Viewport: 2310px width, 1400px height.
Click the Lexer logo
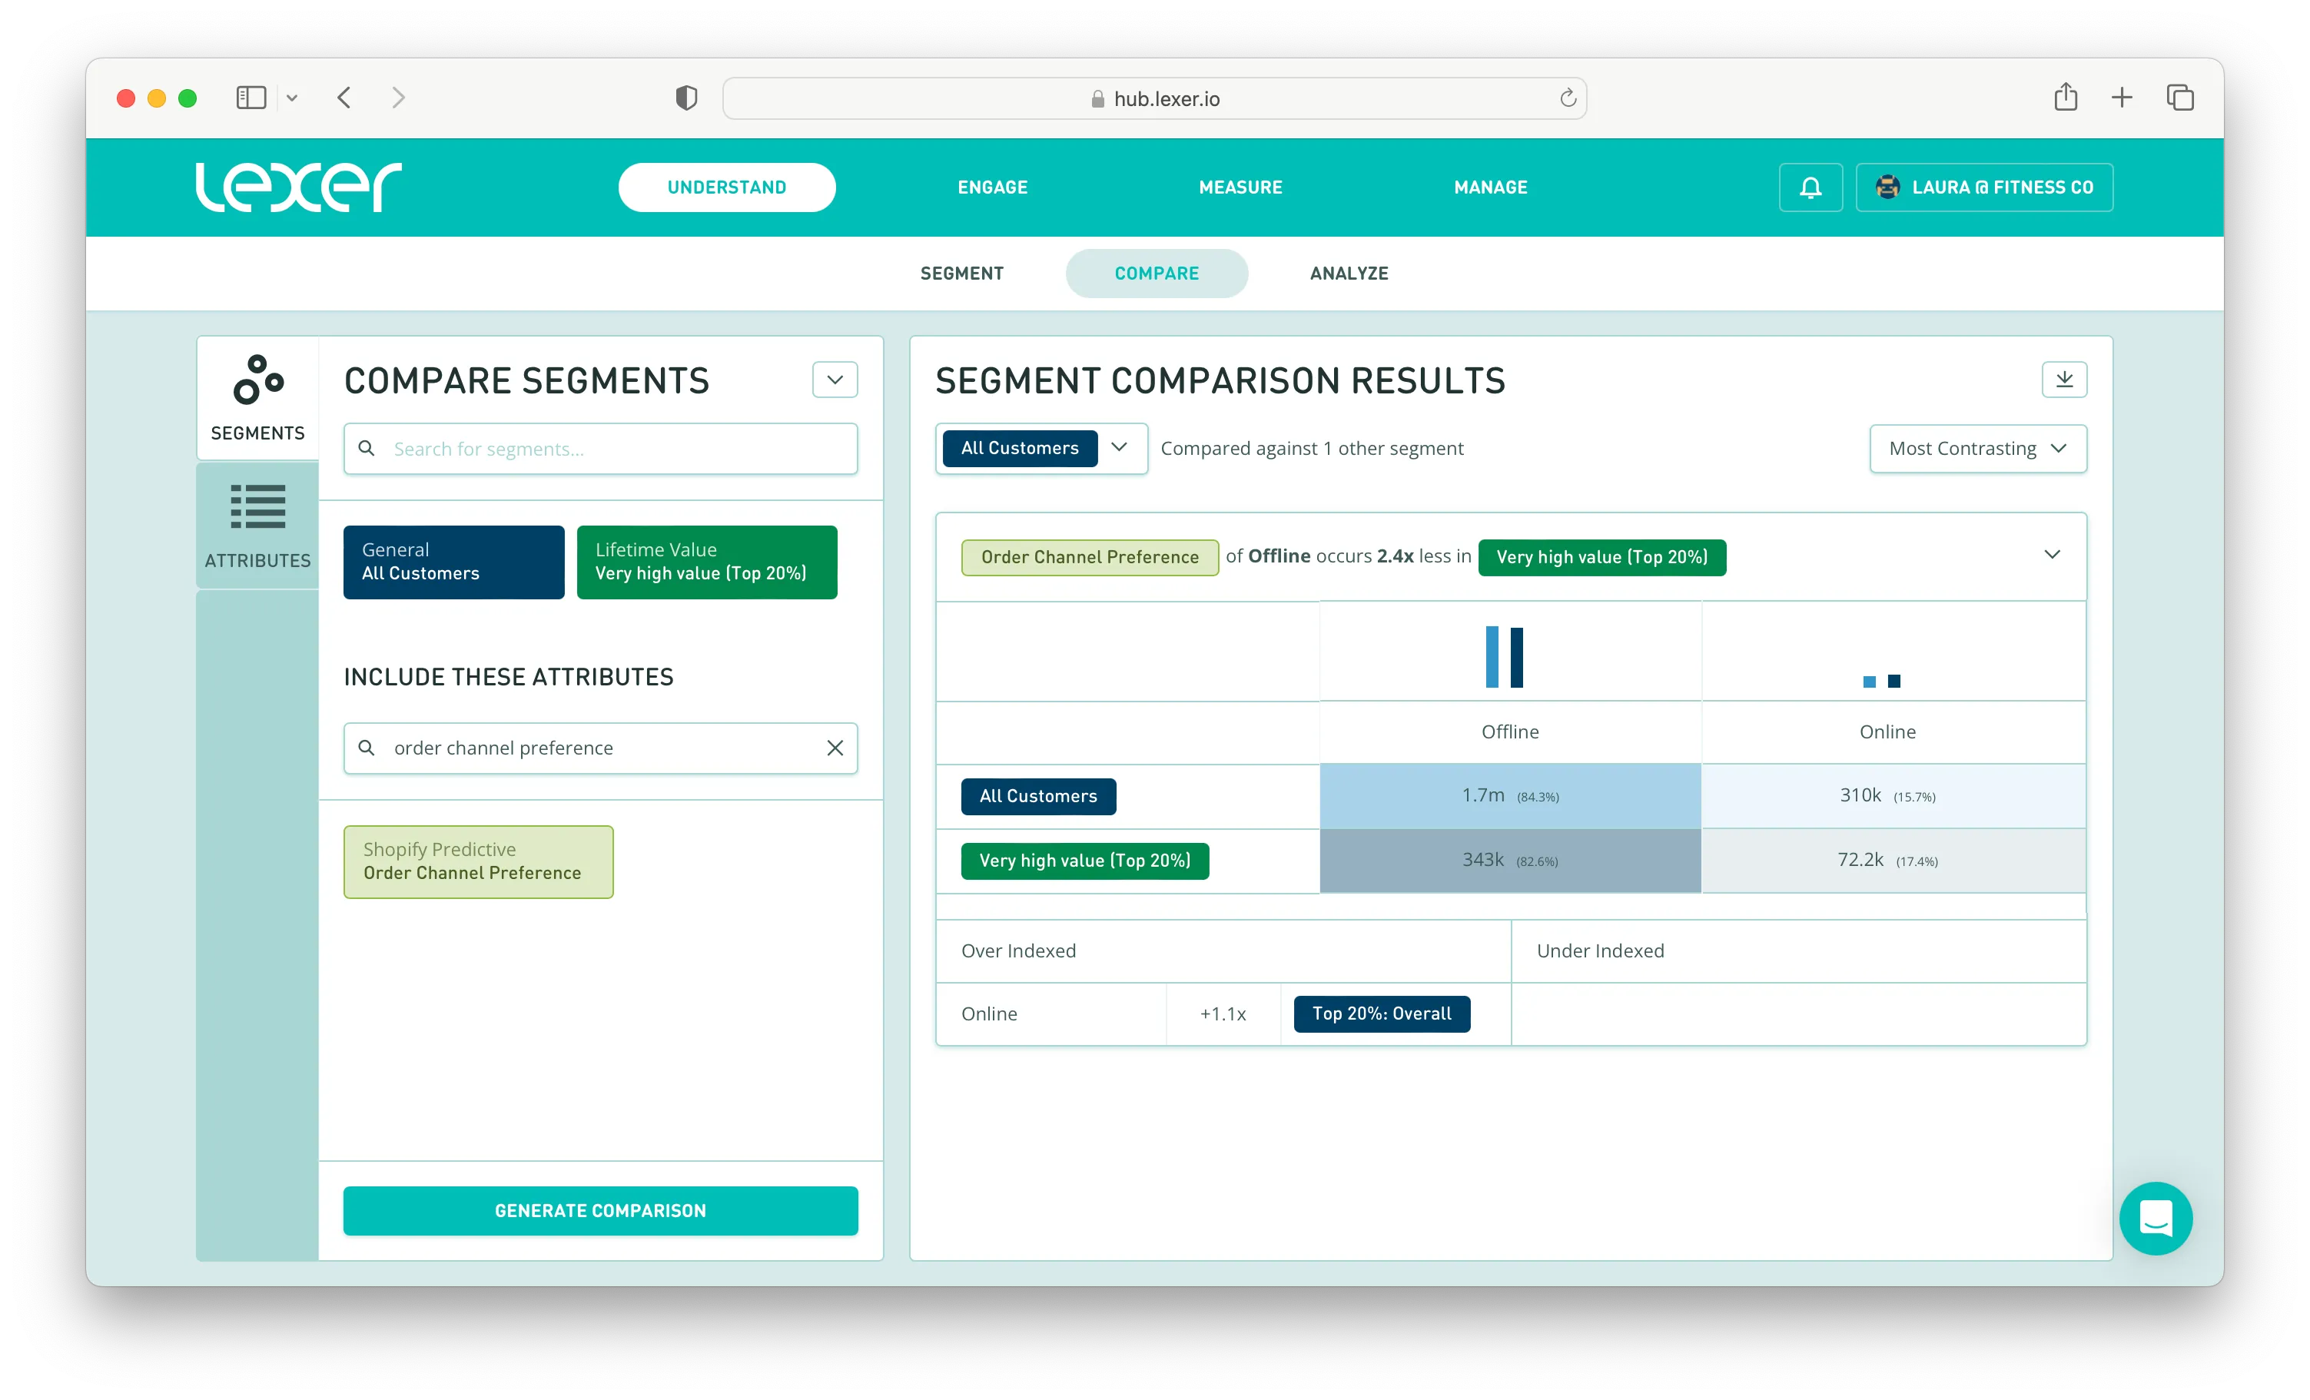[298, 187]
